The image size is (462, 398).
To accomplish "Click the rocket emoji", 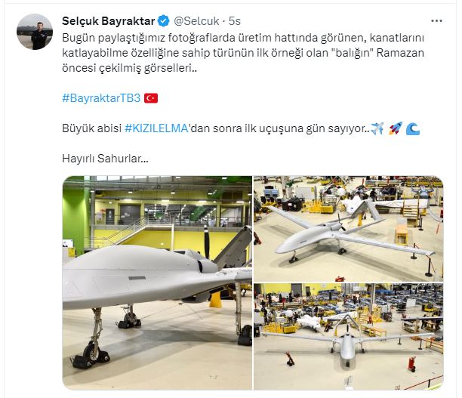I will (395, 128).
